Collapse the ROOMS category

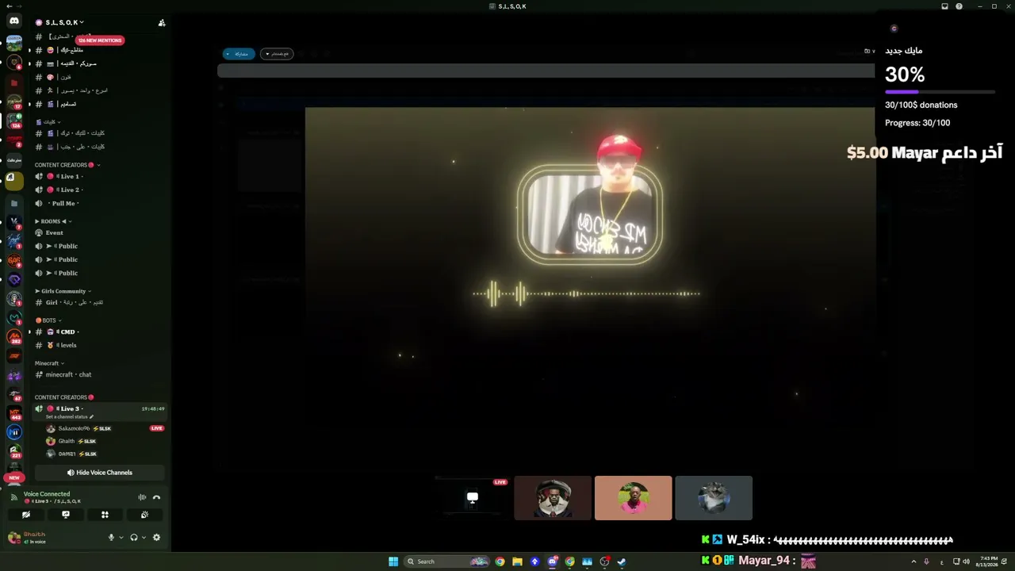tap(53, 221)
